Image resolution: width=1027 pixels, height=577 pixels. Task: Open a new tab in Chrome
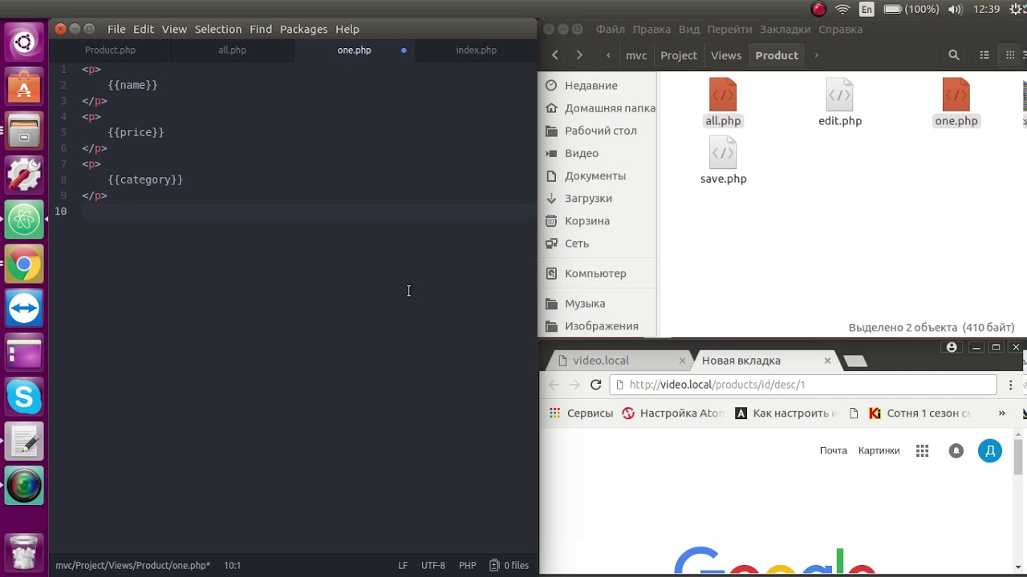856,361
